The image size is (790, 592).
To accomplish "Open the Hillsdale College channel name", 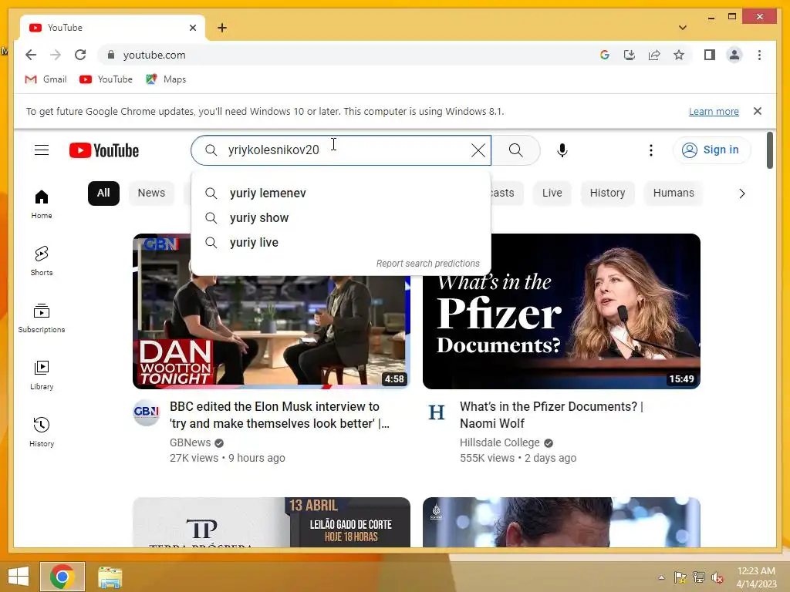I will (499, 442).
